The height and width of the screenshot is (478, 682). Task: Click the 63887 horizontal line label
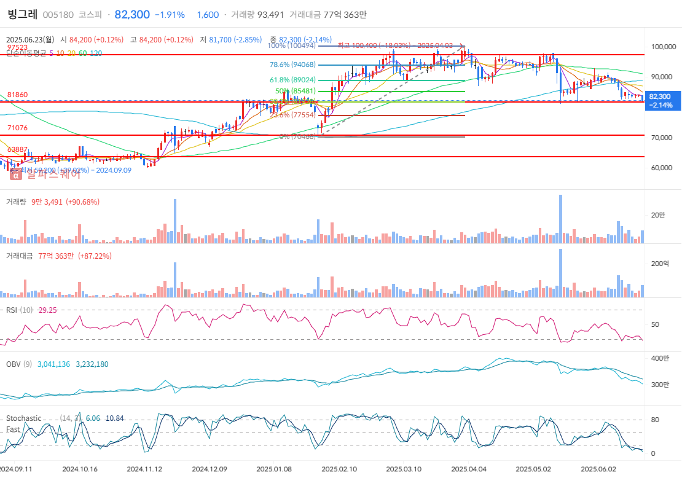point(17,150)
